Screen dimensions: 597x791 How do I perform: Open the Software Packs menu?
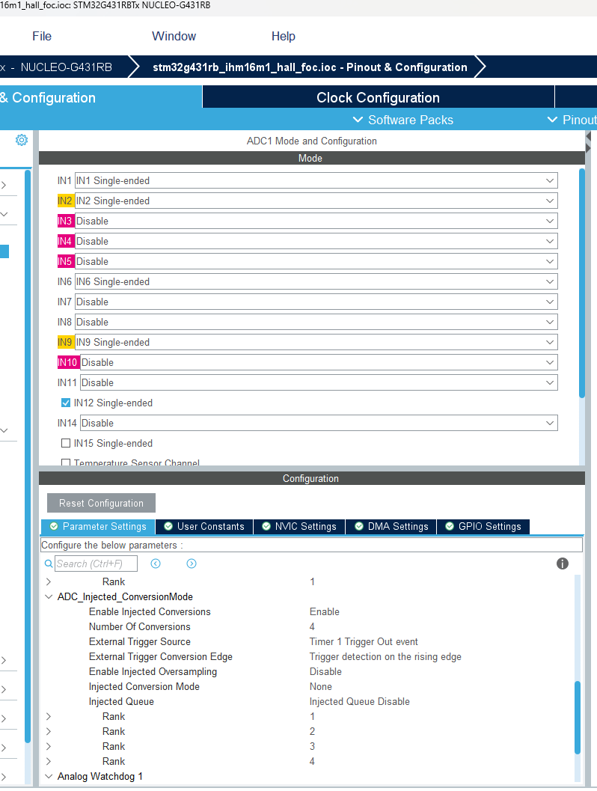[x=402, y=120]
